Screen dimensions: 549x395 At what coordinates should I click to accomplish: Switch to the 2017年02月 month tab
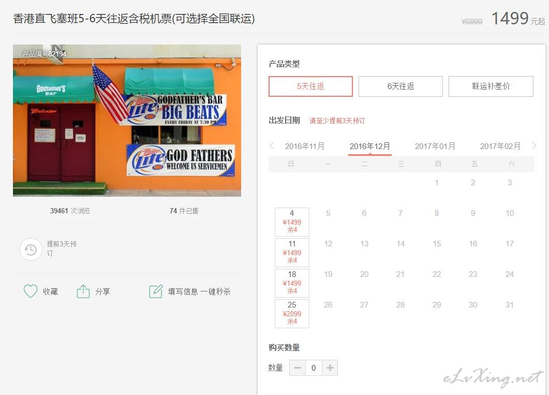click(500, 146)
